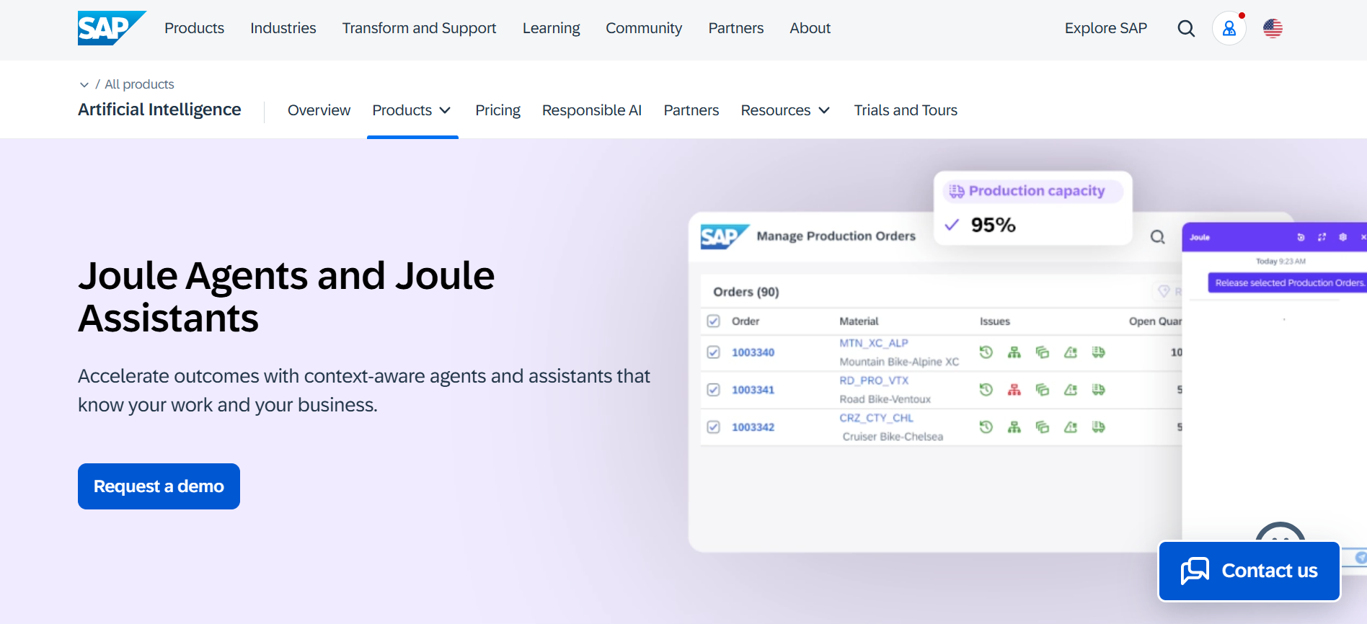Open the All products breadcrumb link
Screen dimensions: 1367x624
139,84
